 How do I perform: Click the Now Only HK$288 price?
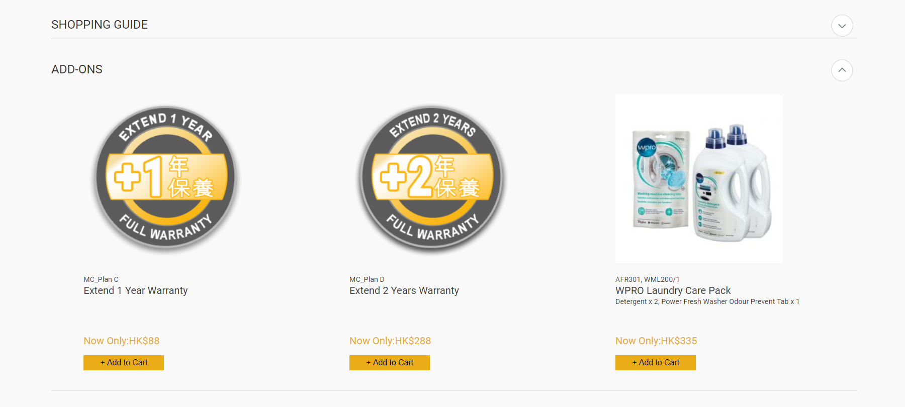[x=390, y=341]
